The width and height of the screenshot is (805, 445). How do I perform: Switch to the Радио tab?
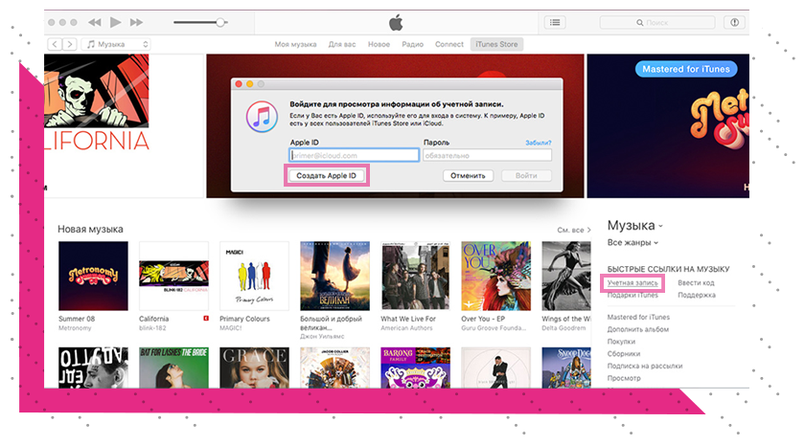412,44
